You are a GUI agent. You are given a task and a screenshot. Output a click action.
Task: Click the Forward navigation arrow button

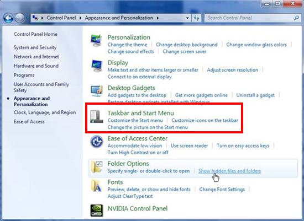pyautogui.click(x=19, y=18)
